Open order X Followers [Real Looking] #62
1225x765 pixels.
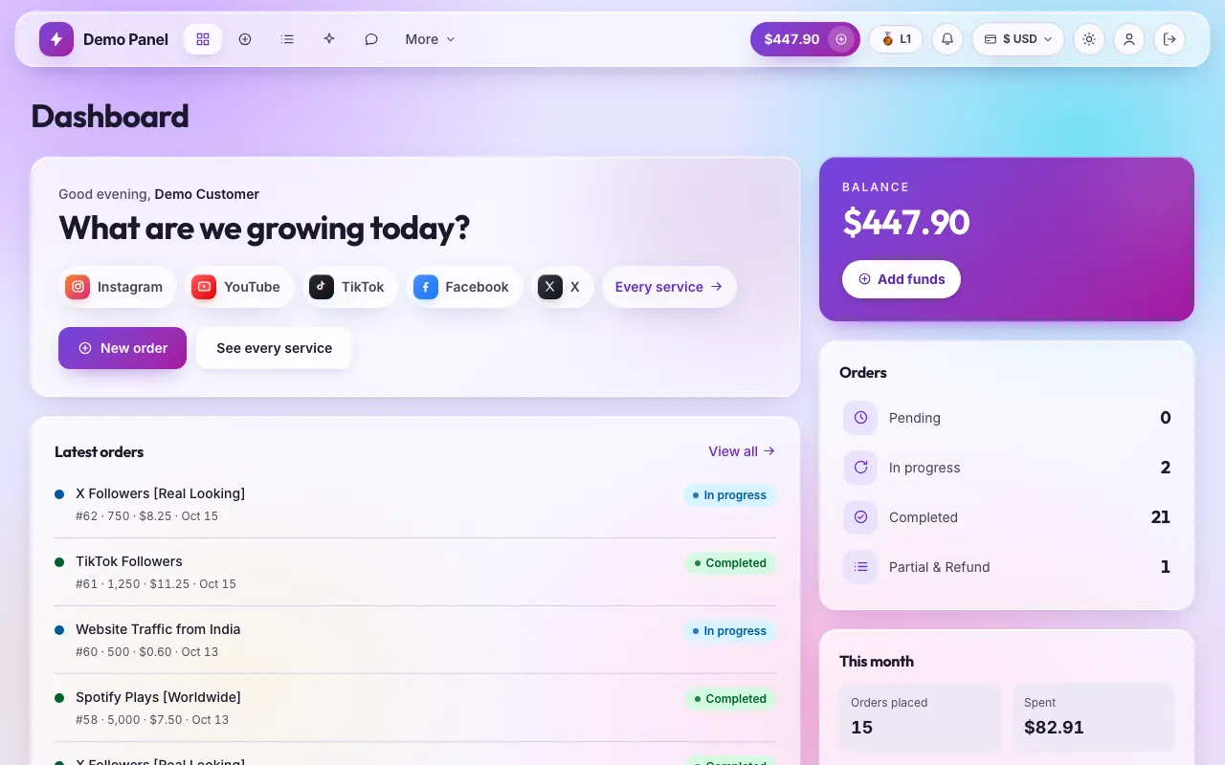tap(415, 504)
